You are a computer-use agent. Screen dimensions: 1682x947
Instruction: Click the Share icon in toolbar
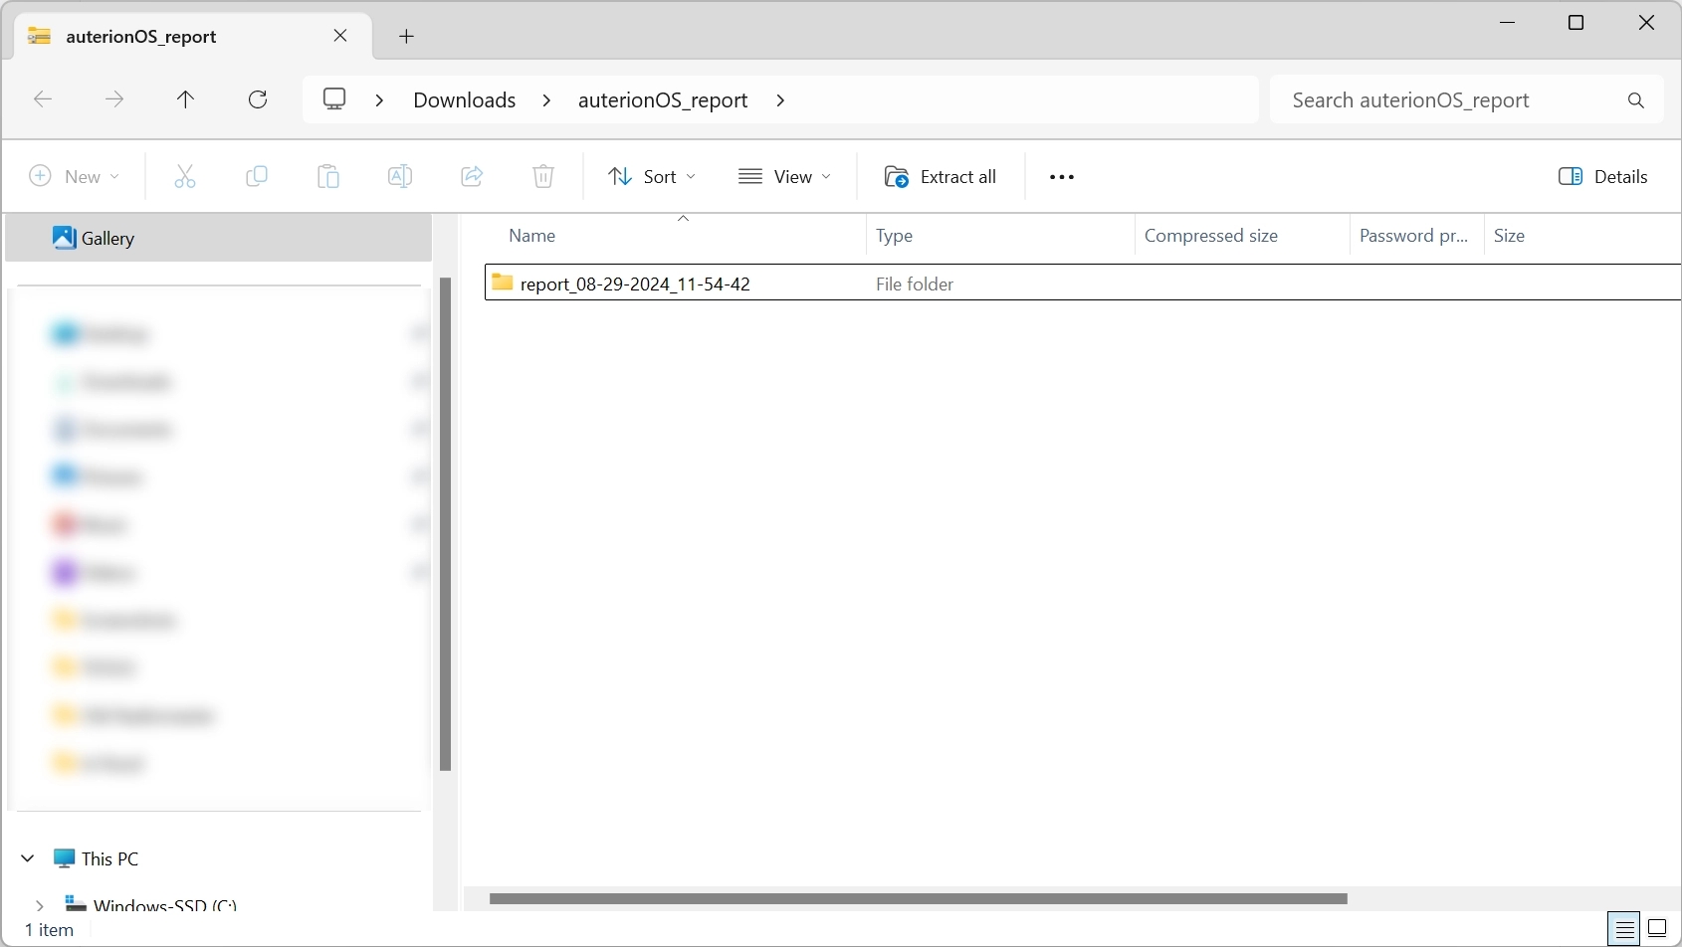coord(472,176)
